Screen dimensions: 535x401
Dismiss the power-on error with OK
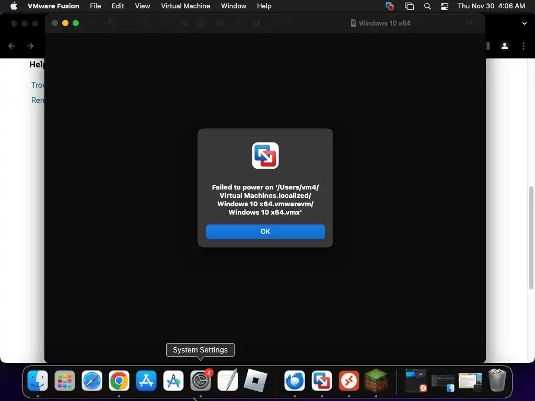[x=265, y=231]
